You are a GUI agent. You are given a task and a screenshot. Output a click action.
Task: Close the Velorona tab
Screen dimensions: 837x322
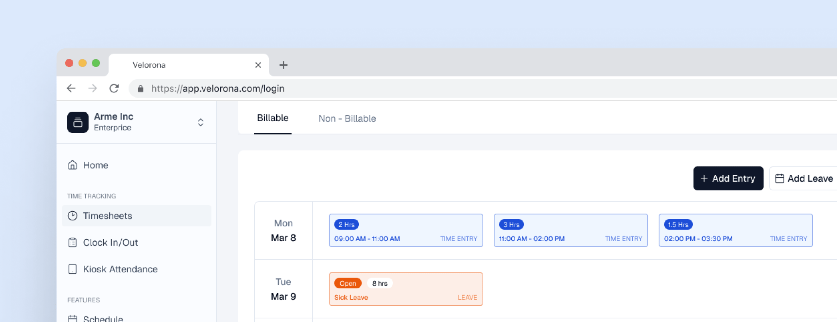tap(258, 65)
